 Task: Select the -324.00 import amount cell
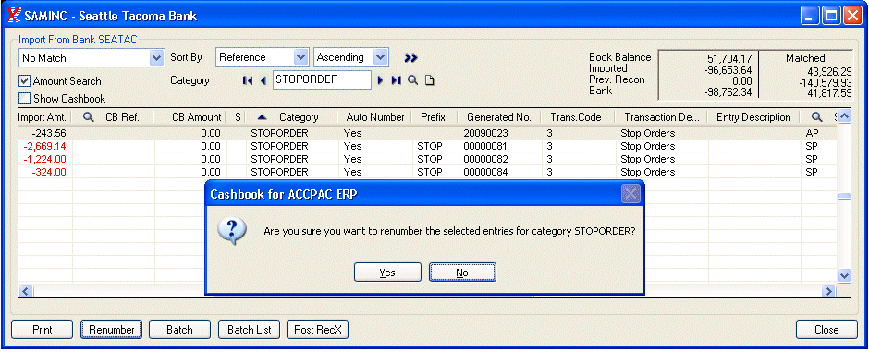45,172
